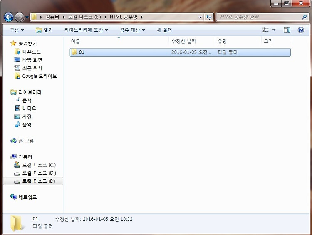
Task: Expand the arrow after HTML 공부방 in path
Action: (142, 17)
